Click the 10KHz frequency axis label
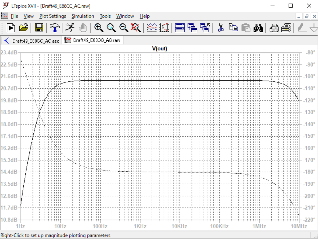 click(x=180, y=226)
